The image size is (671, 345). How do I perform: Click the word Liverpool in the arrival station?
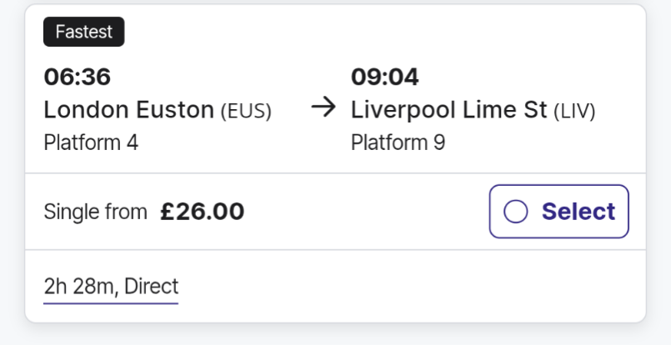point(403,110)
